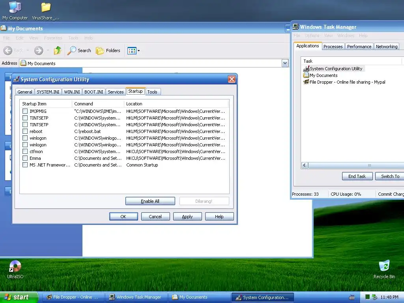
Task: Launch UltraISO desktop shortcut
Action: coord(15,269)
